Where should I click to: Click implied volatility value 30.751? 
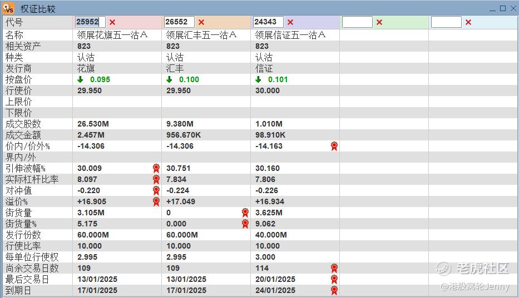pyautogui.click(x=178, y=168)
